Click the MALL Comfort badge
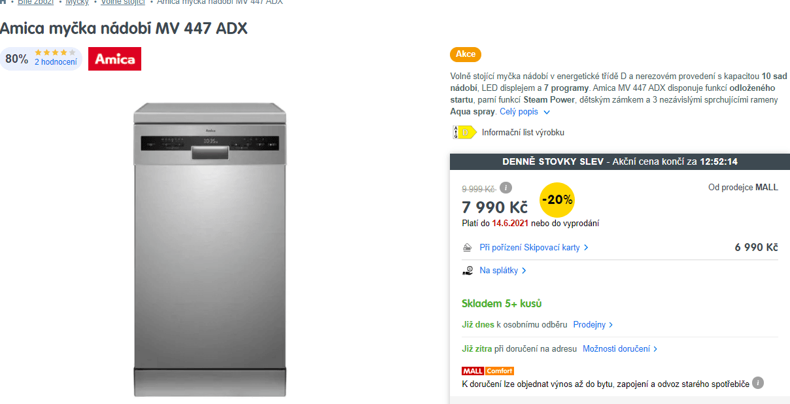790x404 pixels. point(488,371)
